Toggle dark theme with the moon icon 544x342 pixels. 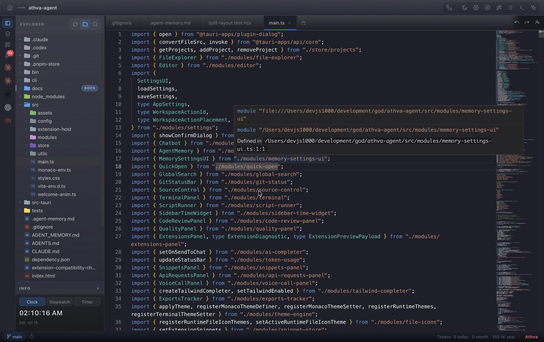465,8
